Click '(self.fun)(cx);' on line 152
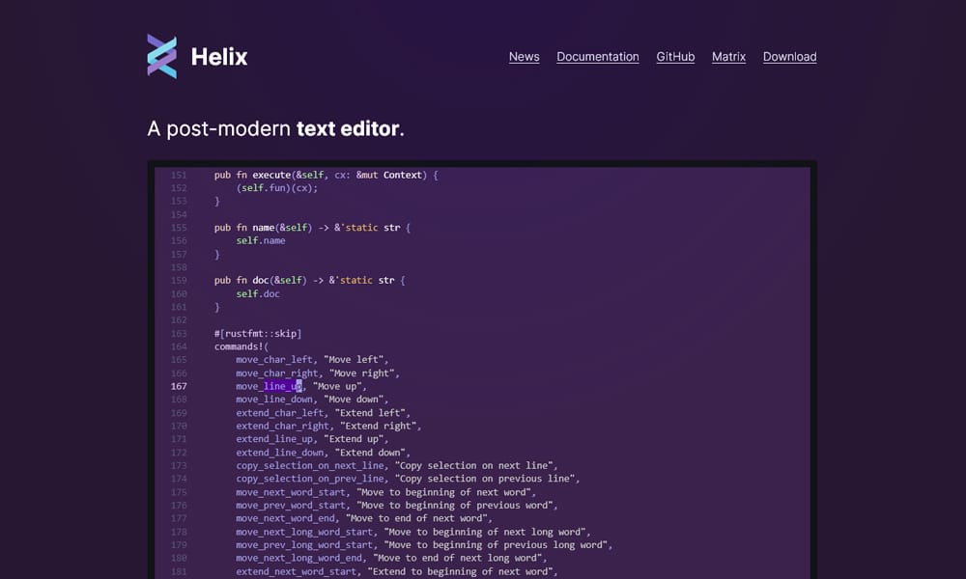 coord(277,188)
